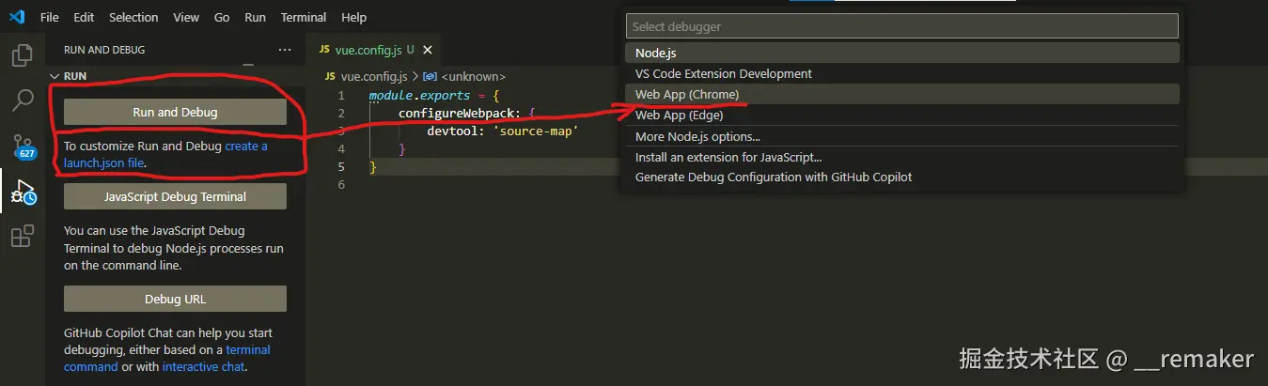Click the VS Code logo icon
The image size is (1268, 386).
17,17
